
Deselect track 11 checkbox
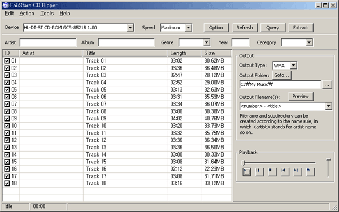pos(7,133)
